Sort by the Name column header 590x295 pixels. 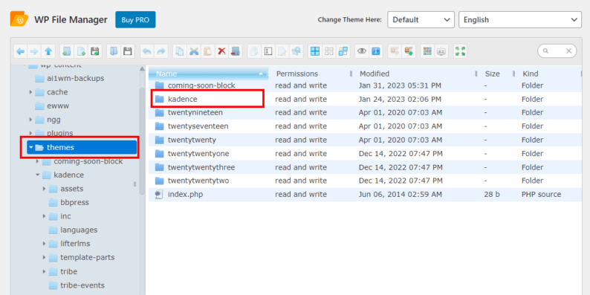209,74
